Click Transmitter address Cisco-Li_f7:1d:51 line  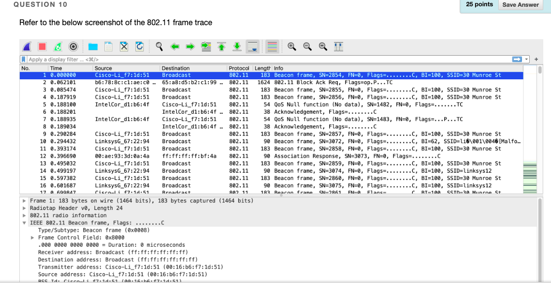130,267
